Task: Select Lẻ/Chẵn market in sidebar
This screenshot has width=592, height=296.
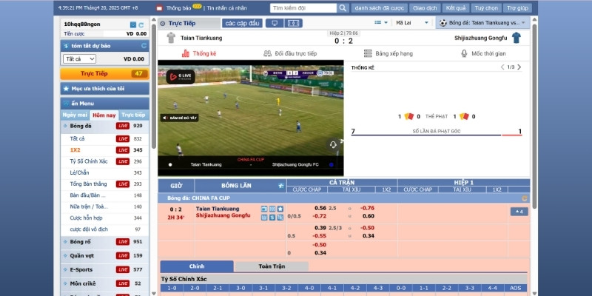Action: pos(104,172)
